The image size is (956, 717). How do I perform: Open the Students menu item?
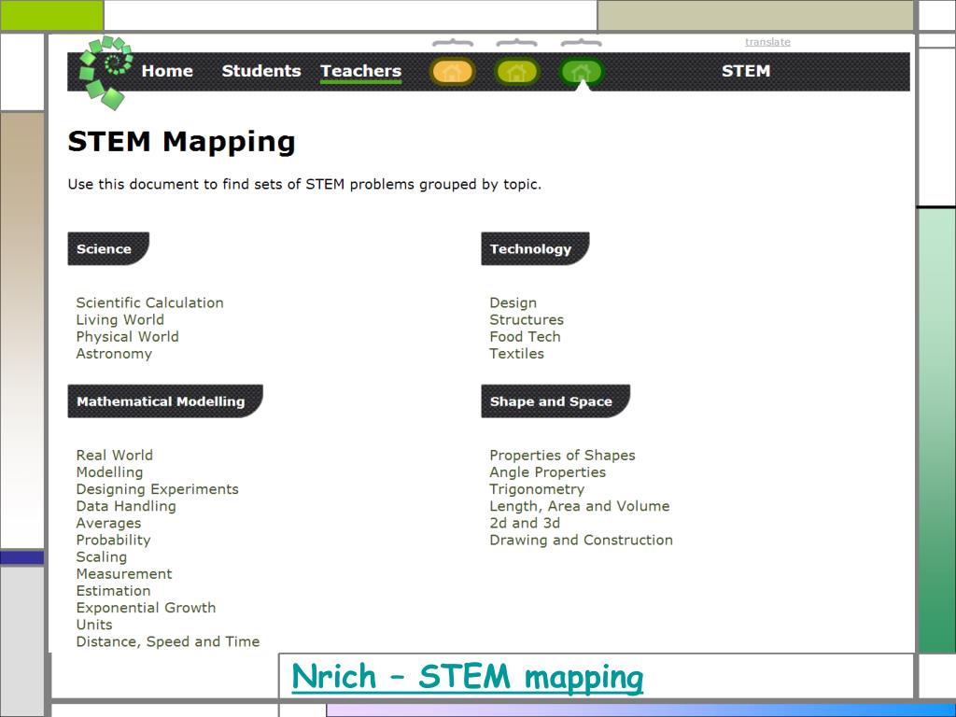pos(261,71)
